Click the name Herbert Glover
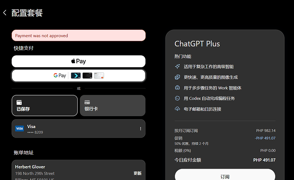The height and width of the screenshot is (180, 294). point(30,167)
